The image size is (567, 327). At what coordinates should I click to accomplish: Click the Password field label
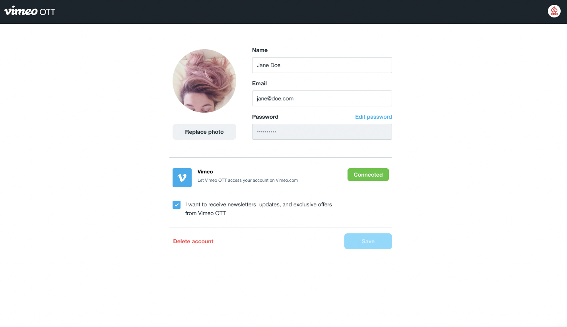pos(265,117)
